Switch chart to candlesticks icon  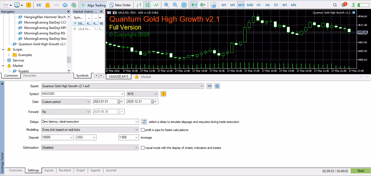pyautogui.click(x=147, y=5)
